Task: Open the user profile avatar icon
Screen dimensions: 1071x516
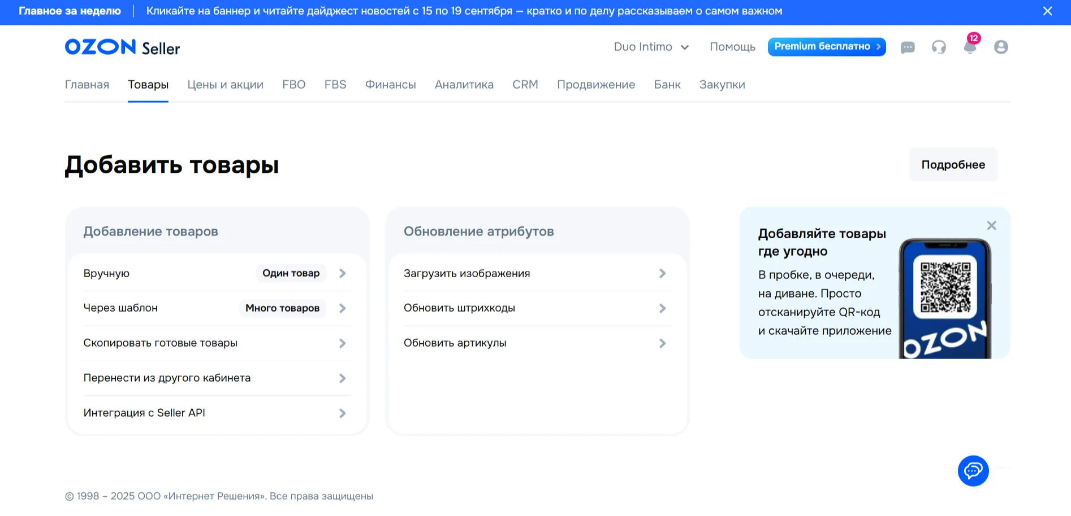Action: [1001, 47]
